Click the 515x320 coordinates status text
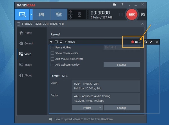This screenshot has width=169, height=125. [x=43, y=24]
